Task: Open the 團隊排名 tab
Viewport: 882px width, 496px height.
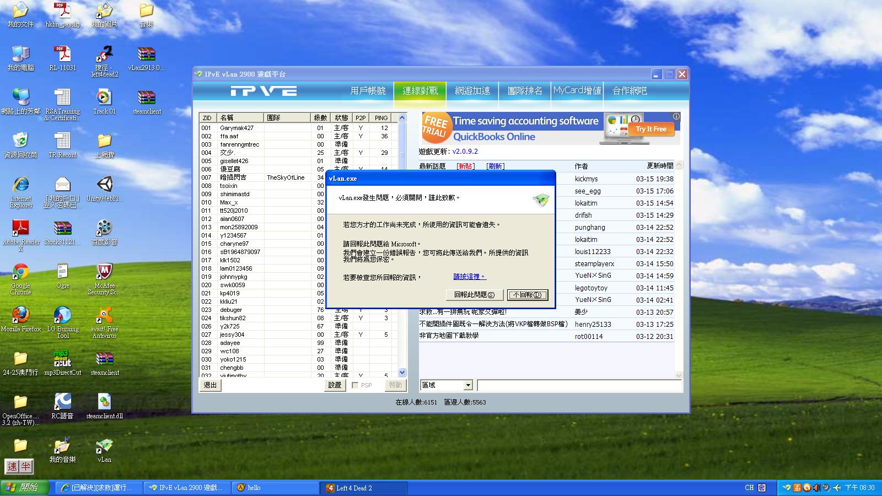Action: click(x=525, y=91)
